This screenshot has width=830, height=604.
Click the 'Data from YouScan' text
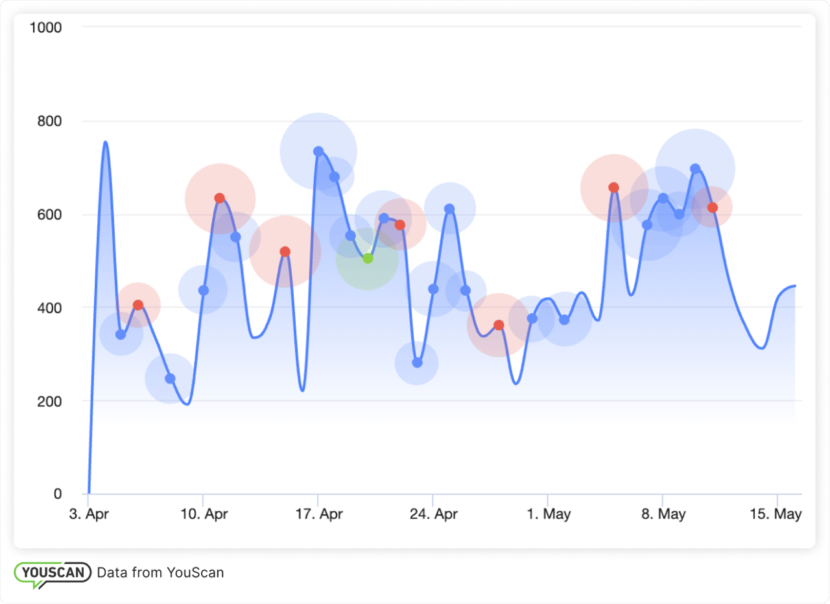coord(160,572)
